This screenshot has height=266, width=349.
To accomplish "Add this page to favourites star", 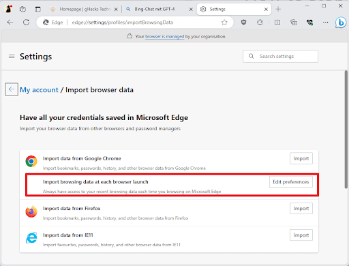I will 224,23.
